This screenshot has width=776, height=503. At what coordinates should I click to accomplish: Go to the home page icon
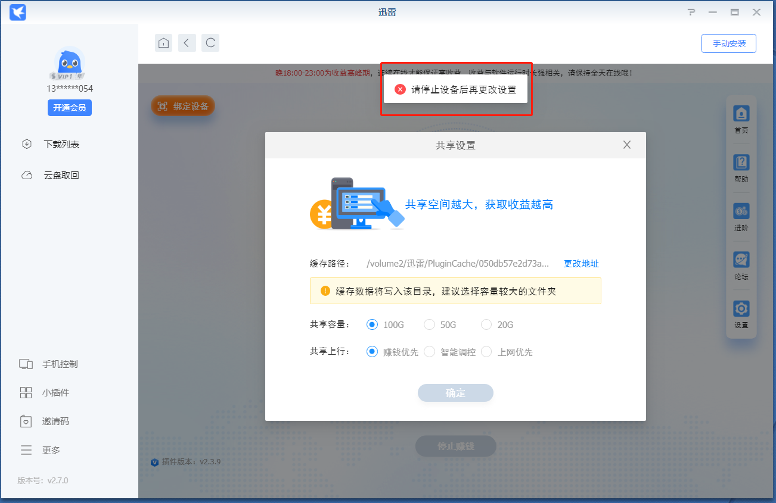(163, 42)
